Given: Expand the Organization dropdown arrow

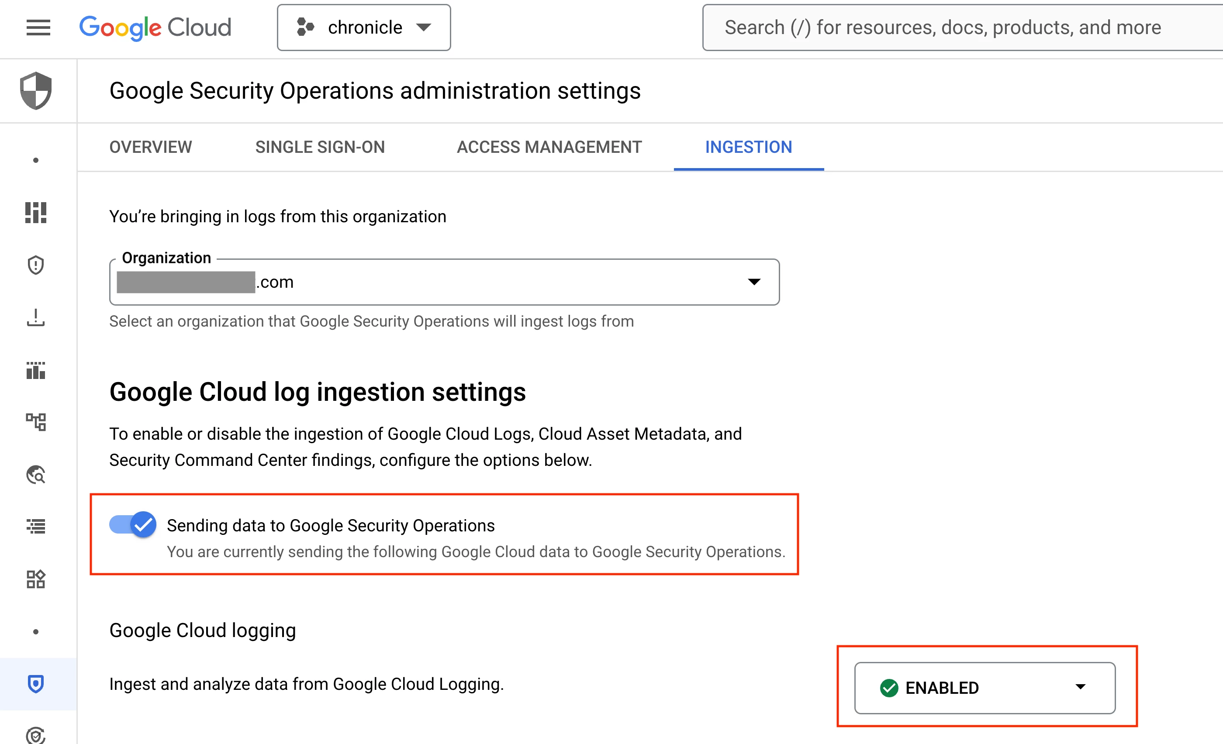Looking at the screenshot, I should pyautogui.click(x=754, y=282).
